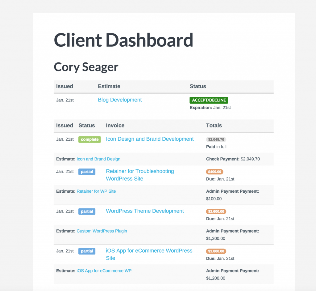Click the Client Dashboard page heading
Screen dimensions: 316x291
pyautogui.click(x=123, y=40)
